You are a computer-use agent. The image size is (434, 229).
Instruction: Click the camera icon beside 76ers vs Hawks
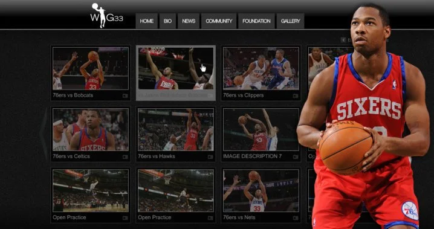[x=210, y=157]
